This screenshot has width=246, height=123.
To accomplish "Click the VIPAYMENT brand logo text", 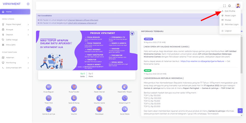I will 12,4.
